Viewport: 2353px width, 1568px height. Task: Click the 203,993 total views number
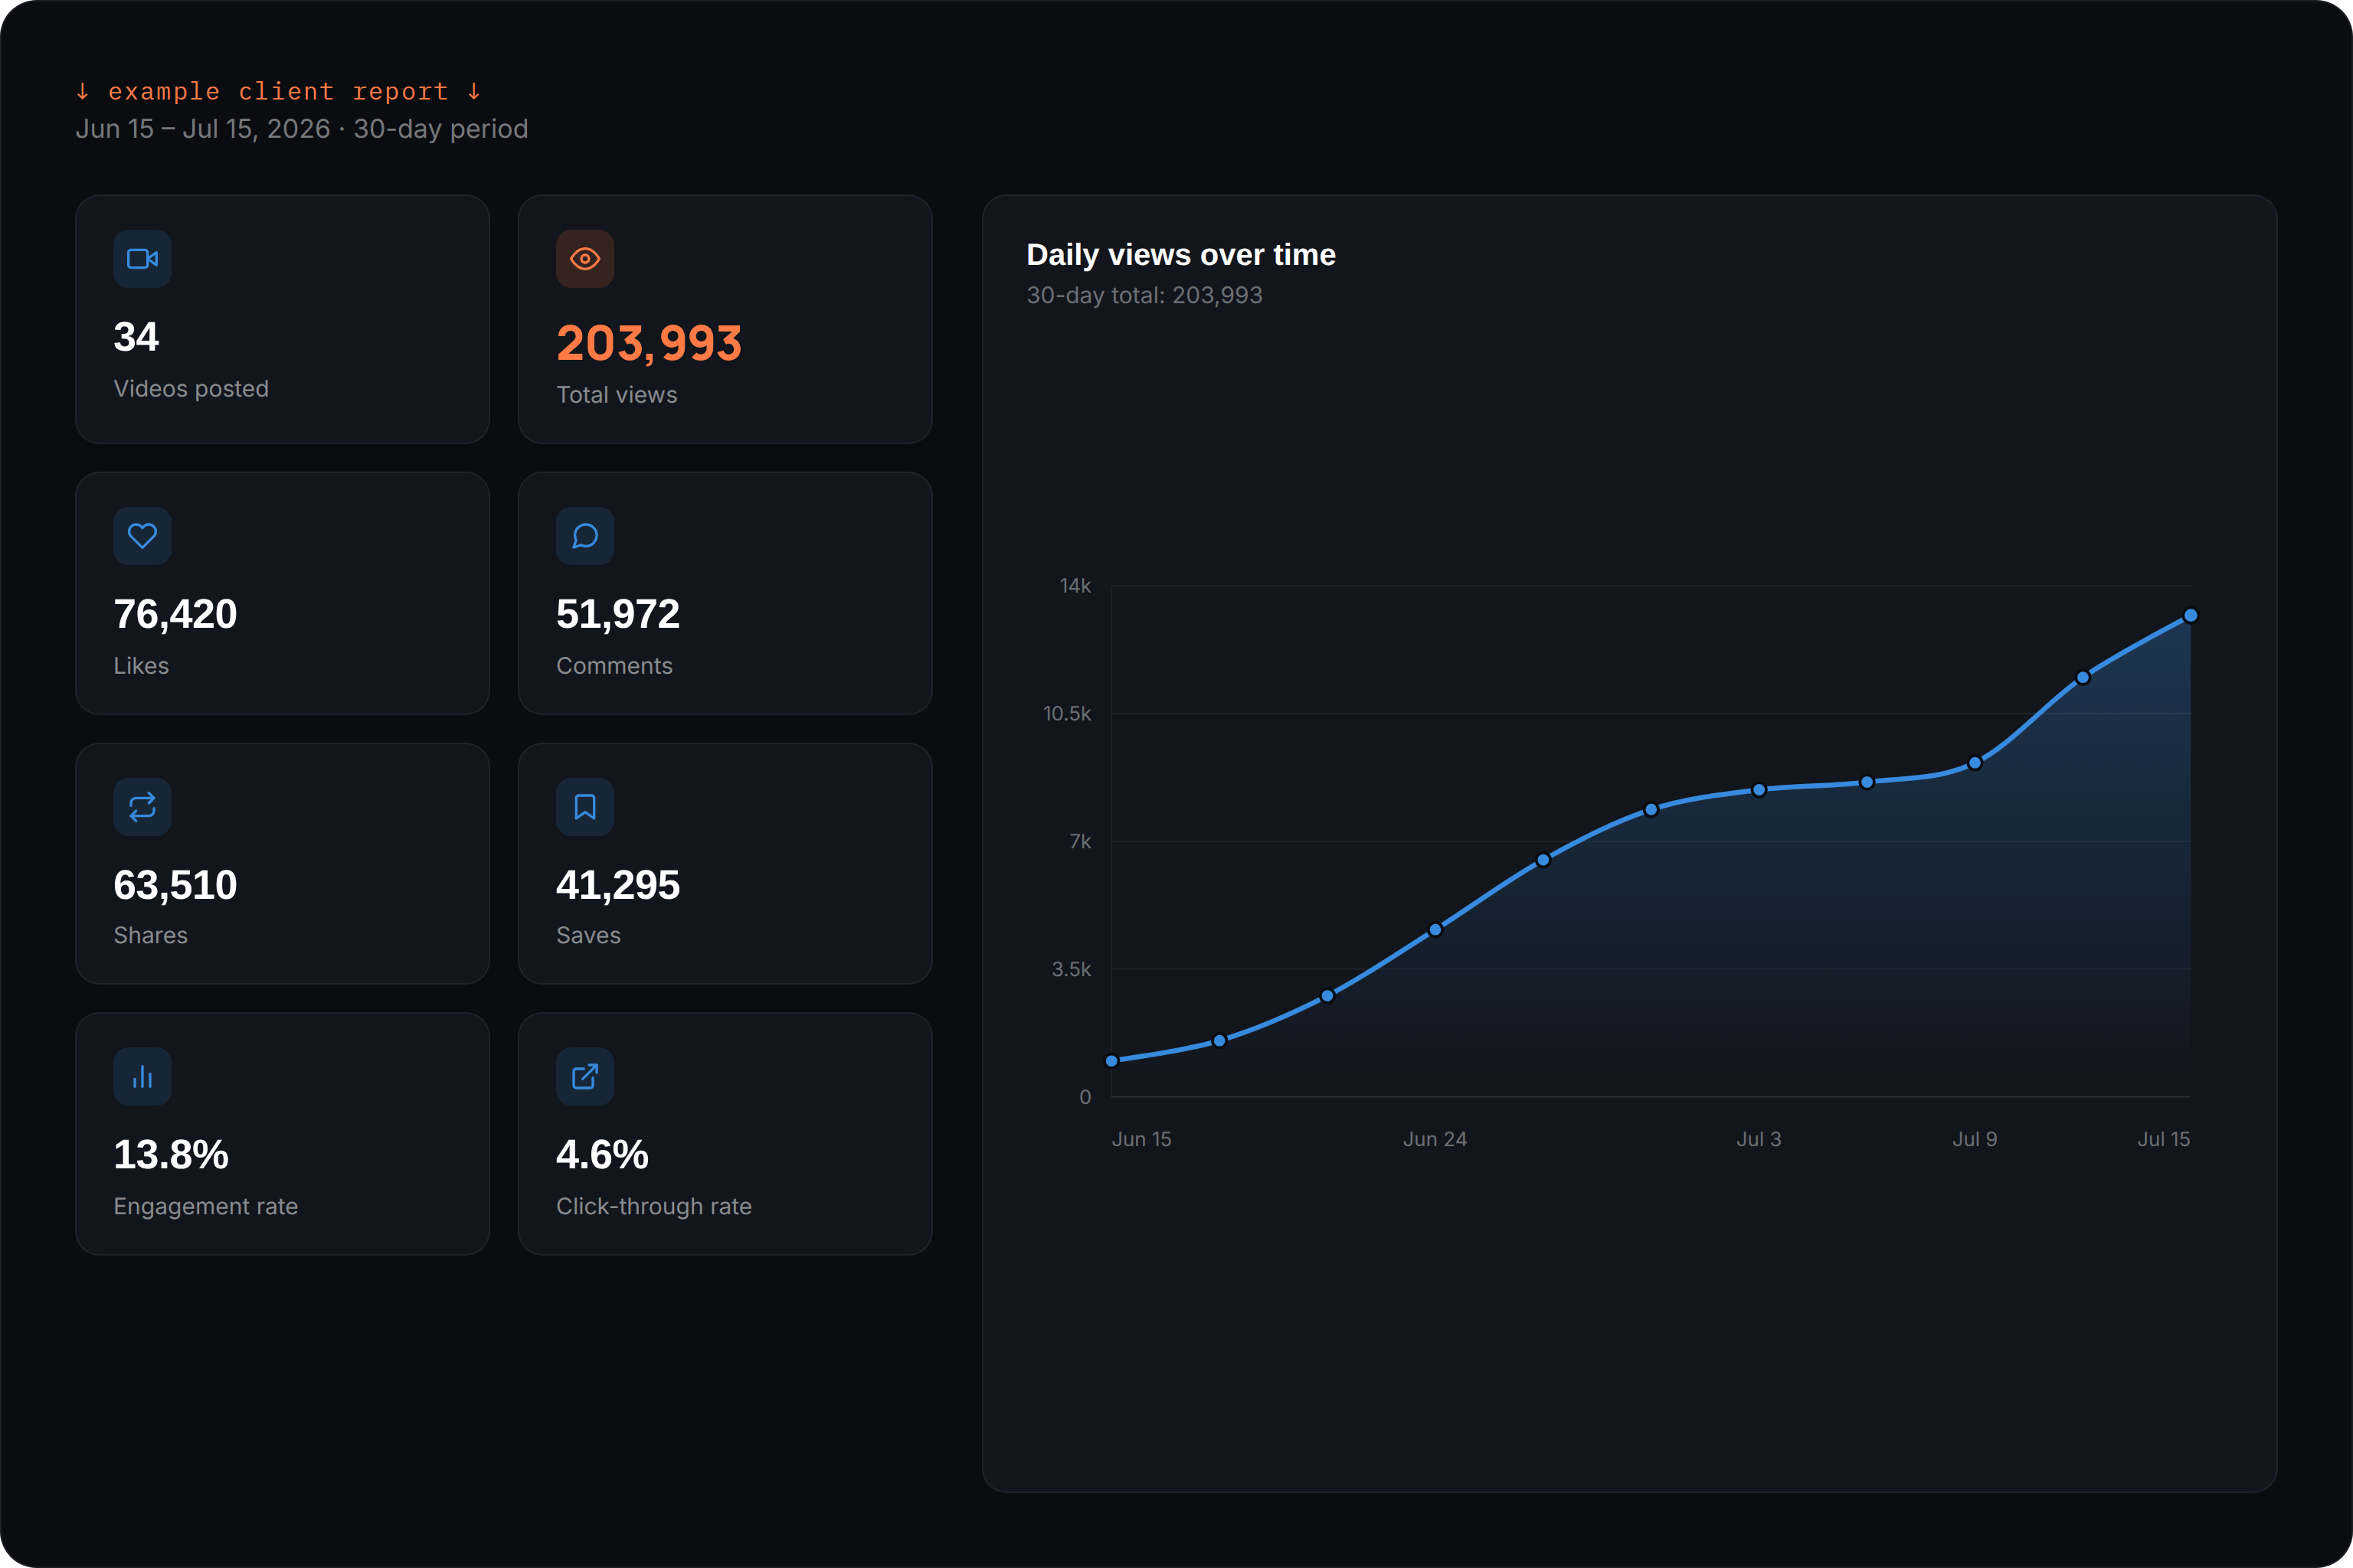click(650, 343)
